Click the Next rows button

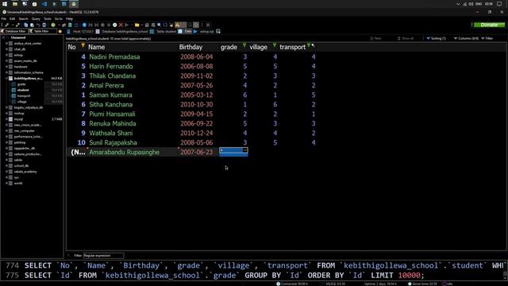375,38
